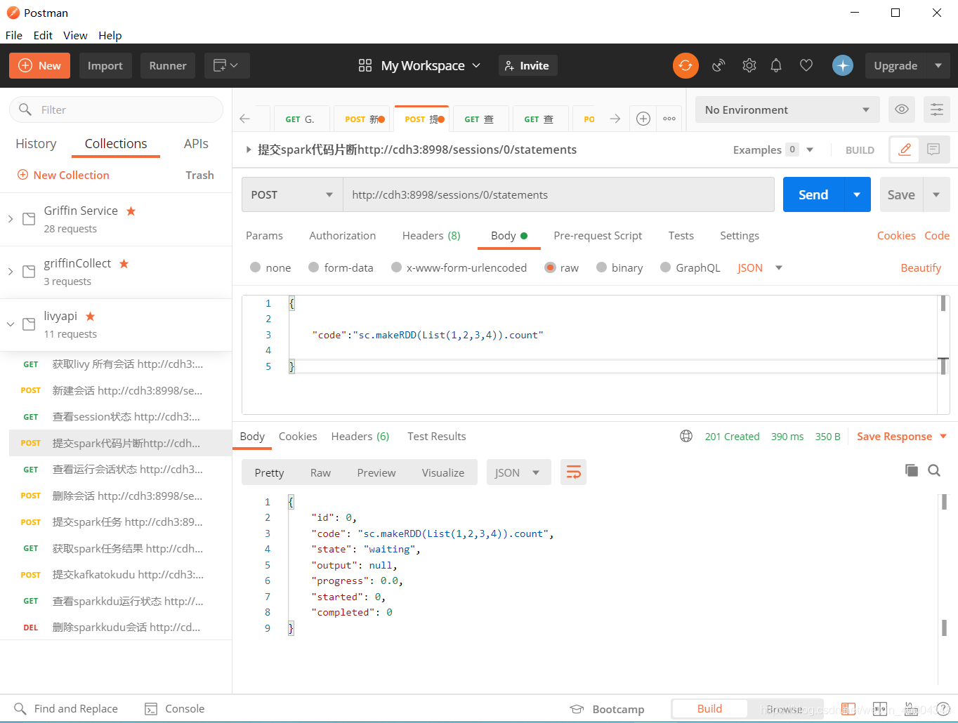Screen dimensions: 958x723
Task: Select the GraphQL body type radio
Action: pos(665,267)
